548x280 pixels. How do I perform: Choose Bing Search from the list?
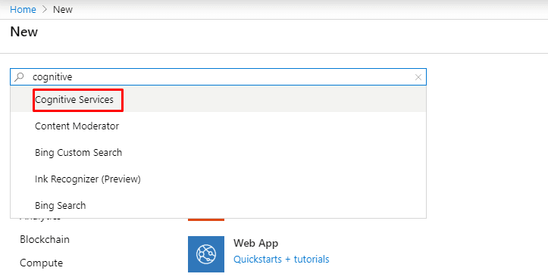(218, 205)
